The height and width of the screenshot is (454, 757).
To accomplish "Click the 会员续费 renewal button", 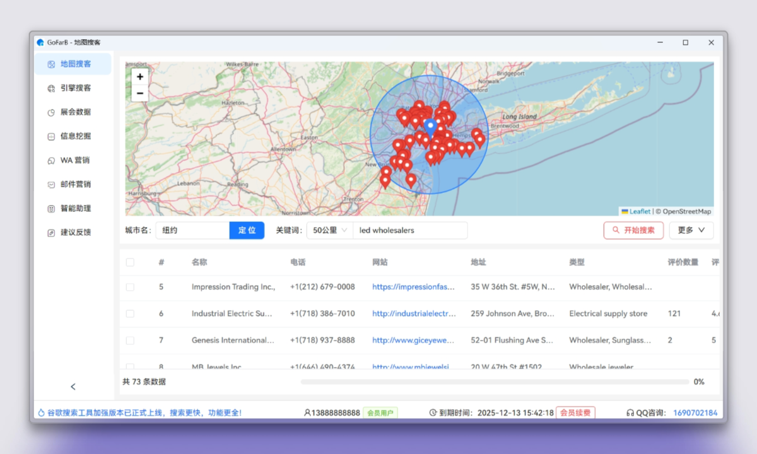I will 575,413.
